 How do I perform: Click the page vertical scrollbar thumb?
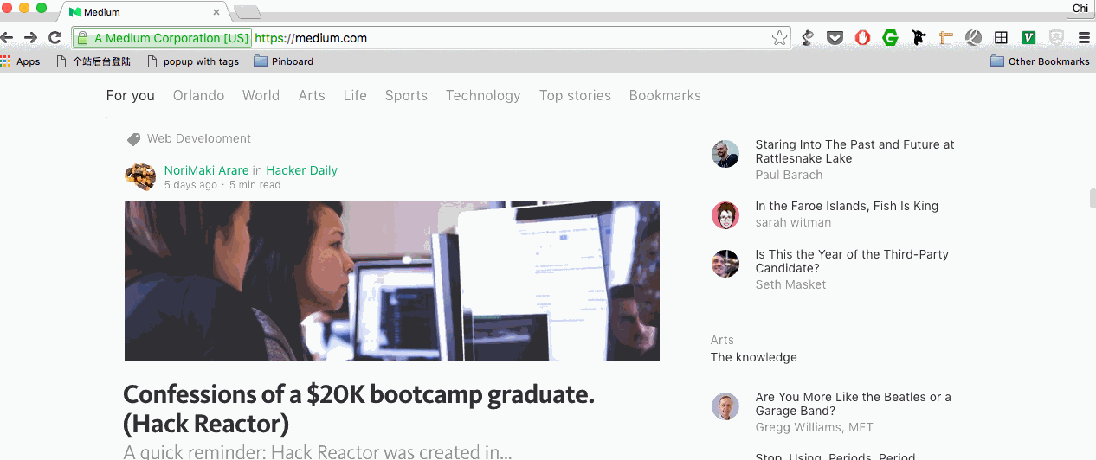1092,198
